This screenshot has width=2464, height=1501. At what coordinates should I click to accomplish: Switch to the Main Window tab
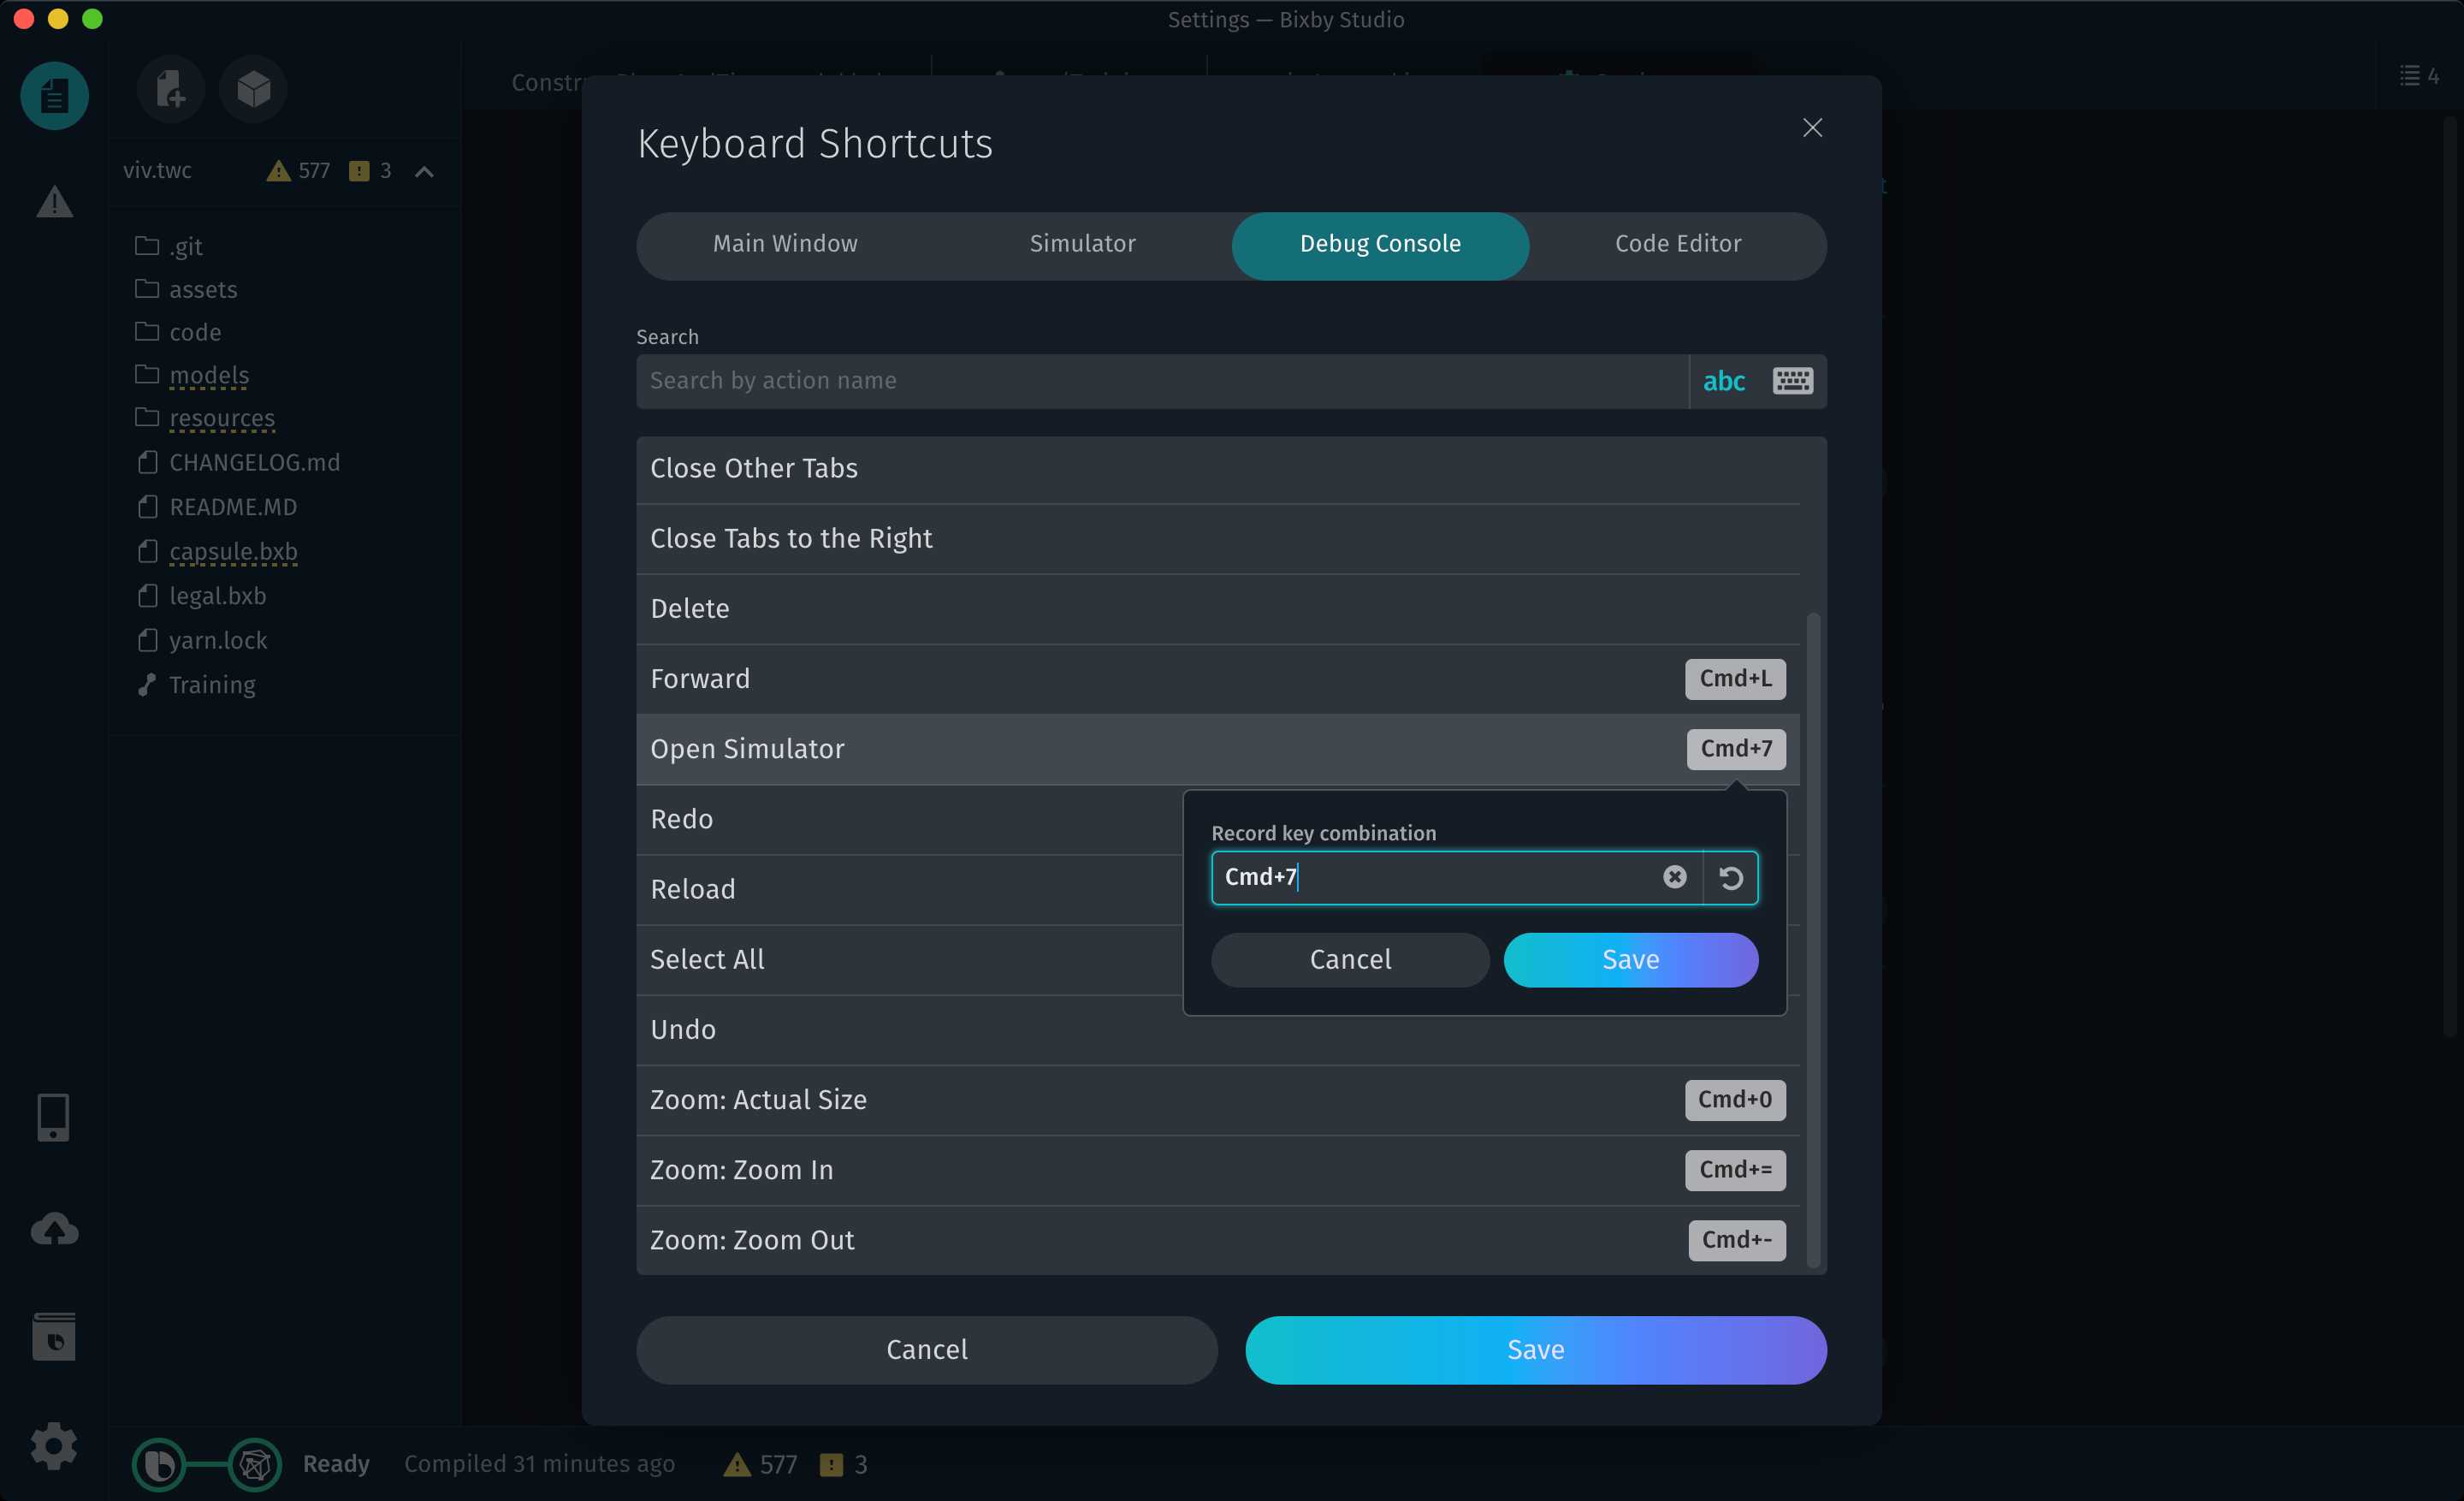785,245
